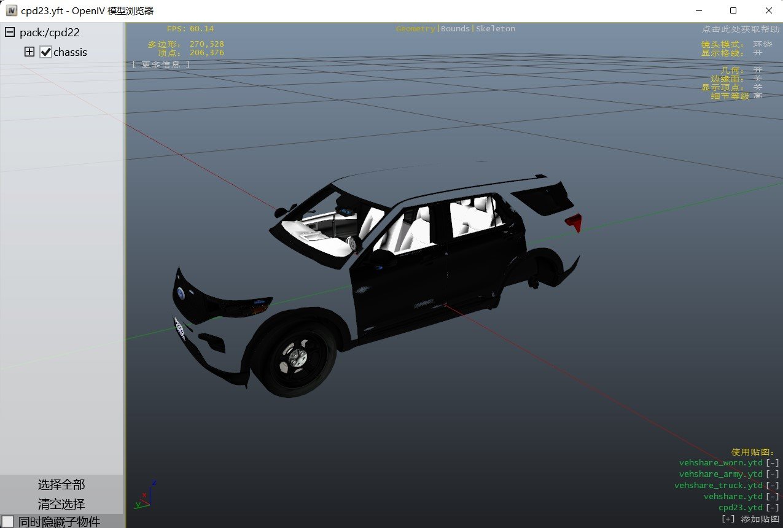The height and width of the screenshot is (528, 783).
Task: Click the vehshare.ytd texture name
Action: coord(733,497)
